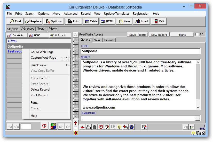Click the light bulb icon in the record toolbar
The height and width of the screenshot is (142, 213).
pos(119,127)
